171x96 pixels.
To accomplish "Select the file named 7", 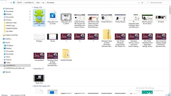I will point(93,37).
